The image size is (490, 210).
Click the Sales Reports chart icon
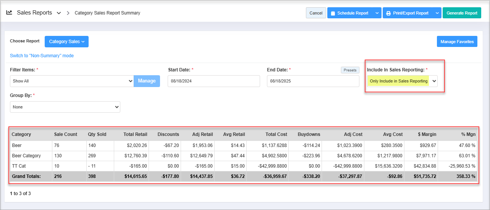[9, 13]
